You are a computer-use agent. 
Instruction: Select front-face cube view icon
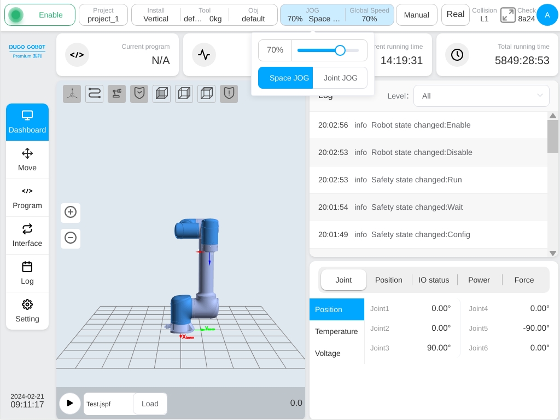tap(162, 94)
